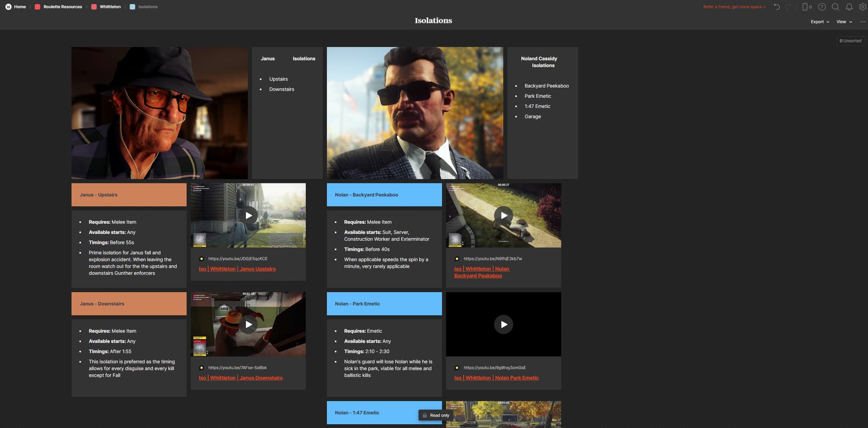Click the Roulette Resources red board icon
The width and height of the screenshot is (868, 428).
(x=38, y=7)
